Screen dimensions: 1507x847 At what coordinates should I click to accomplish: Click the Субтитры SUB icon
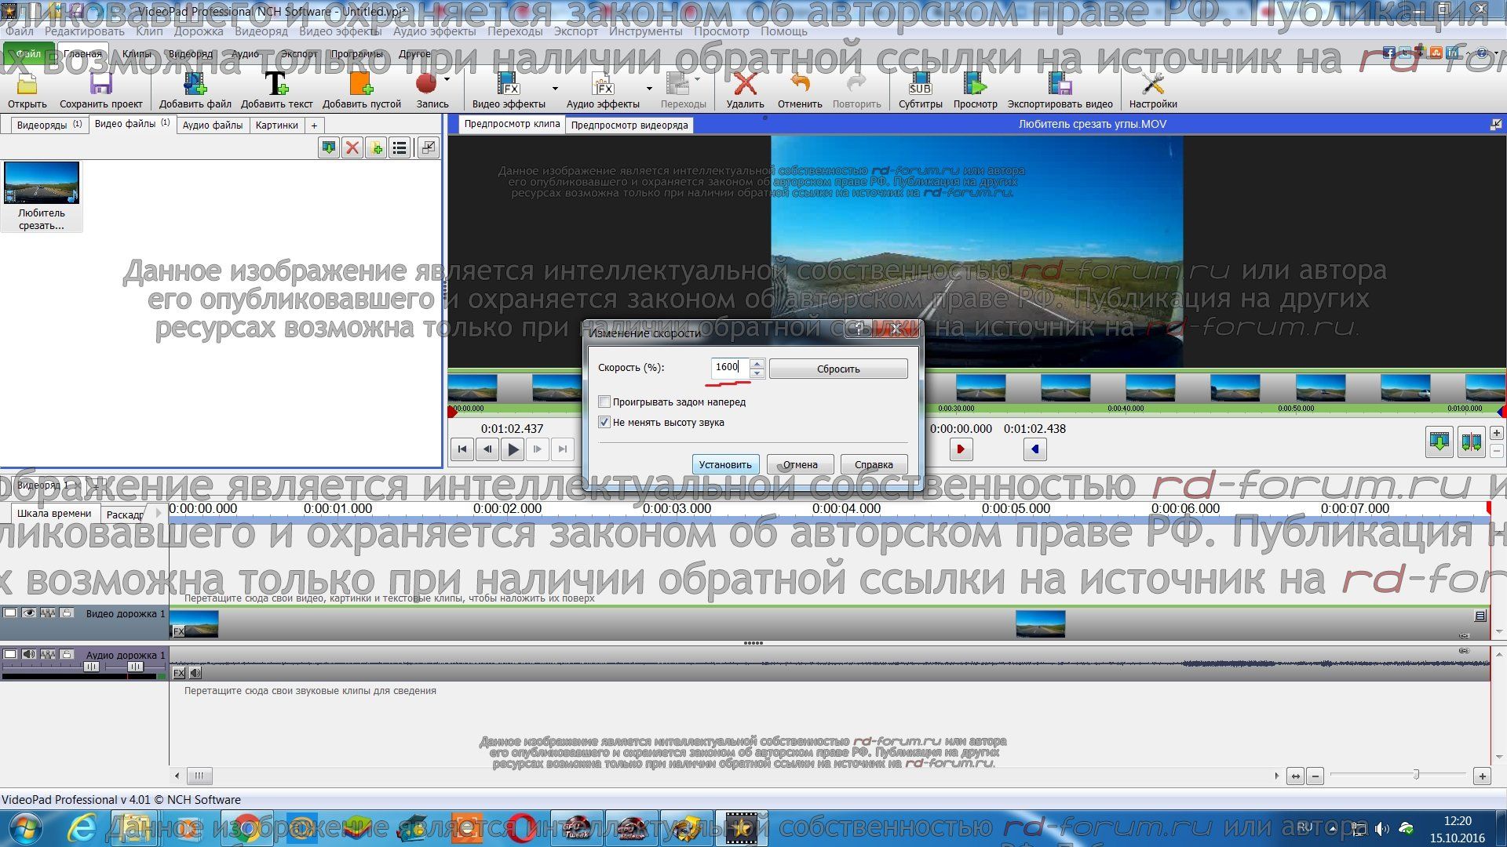point(920,84)
